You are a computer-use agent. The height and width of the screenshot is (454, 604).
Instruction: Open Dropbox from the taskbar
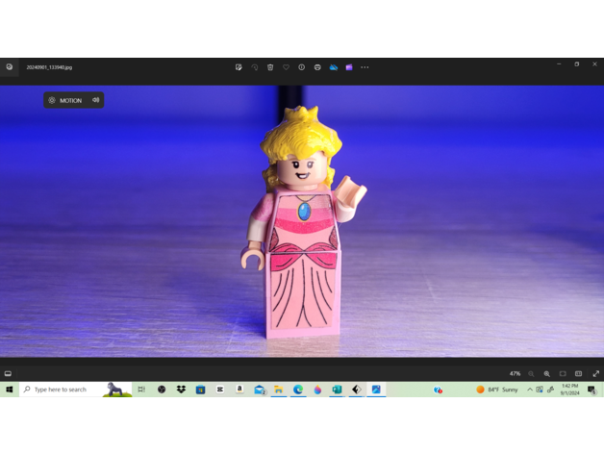coord(181,390)
